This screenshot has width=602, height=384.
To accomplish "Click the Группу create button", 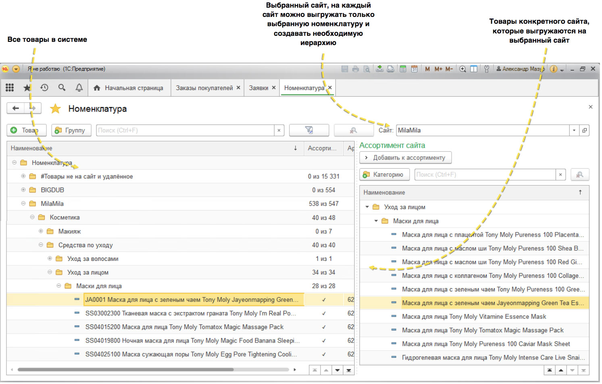I will pyautogui.click(x=71, y=130).
